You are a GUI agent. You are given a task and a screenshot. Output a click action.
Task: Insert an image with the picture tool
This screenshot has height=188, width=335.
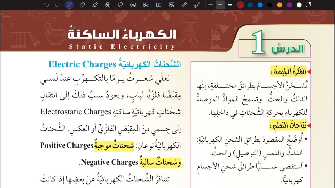pos(146,5)
